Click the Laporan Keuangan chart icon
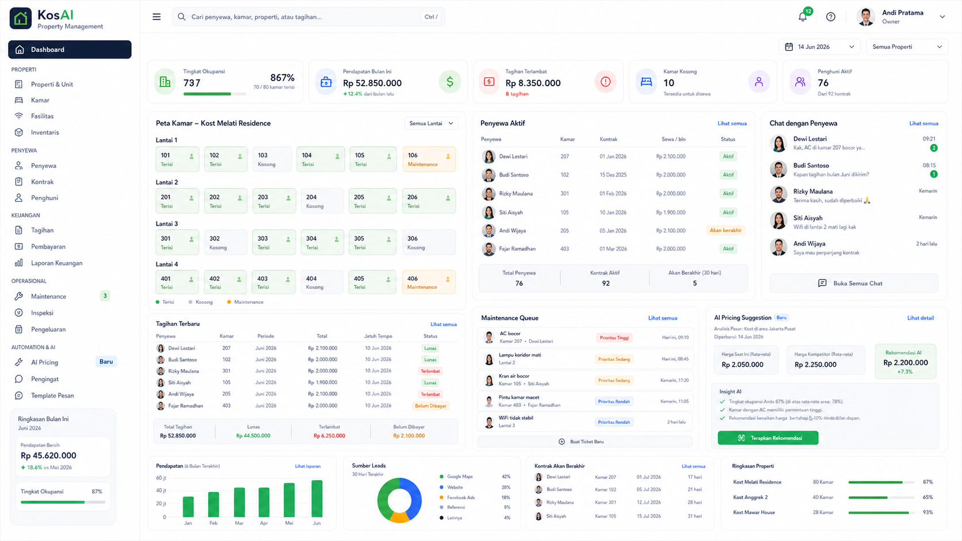This screenshot has width=962, height=541. click(x=19, y=263)
